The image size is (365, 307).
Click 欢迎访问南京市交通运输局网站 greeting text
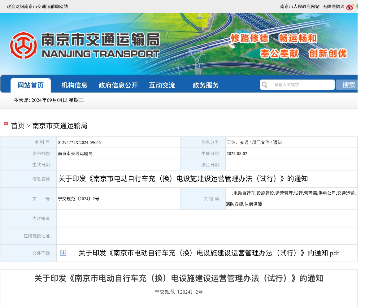click(x=37, y=7)
